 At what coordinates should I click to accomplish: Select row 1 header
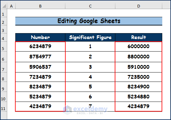click(4, 13)
